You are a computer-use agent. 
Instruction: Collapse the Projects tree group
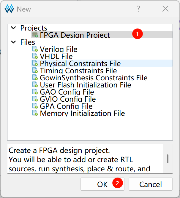pos(13,28)
